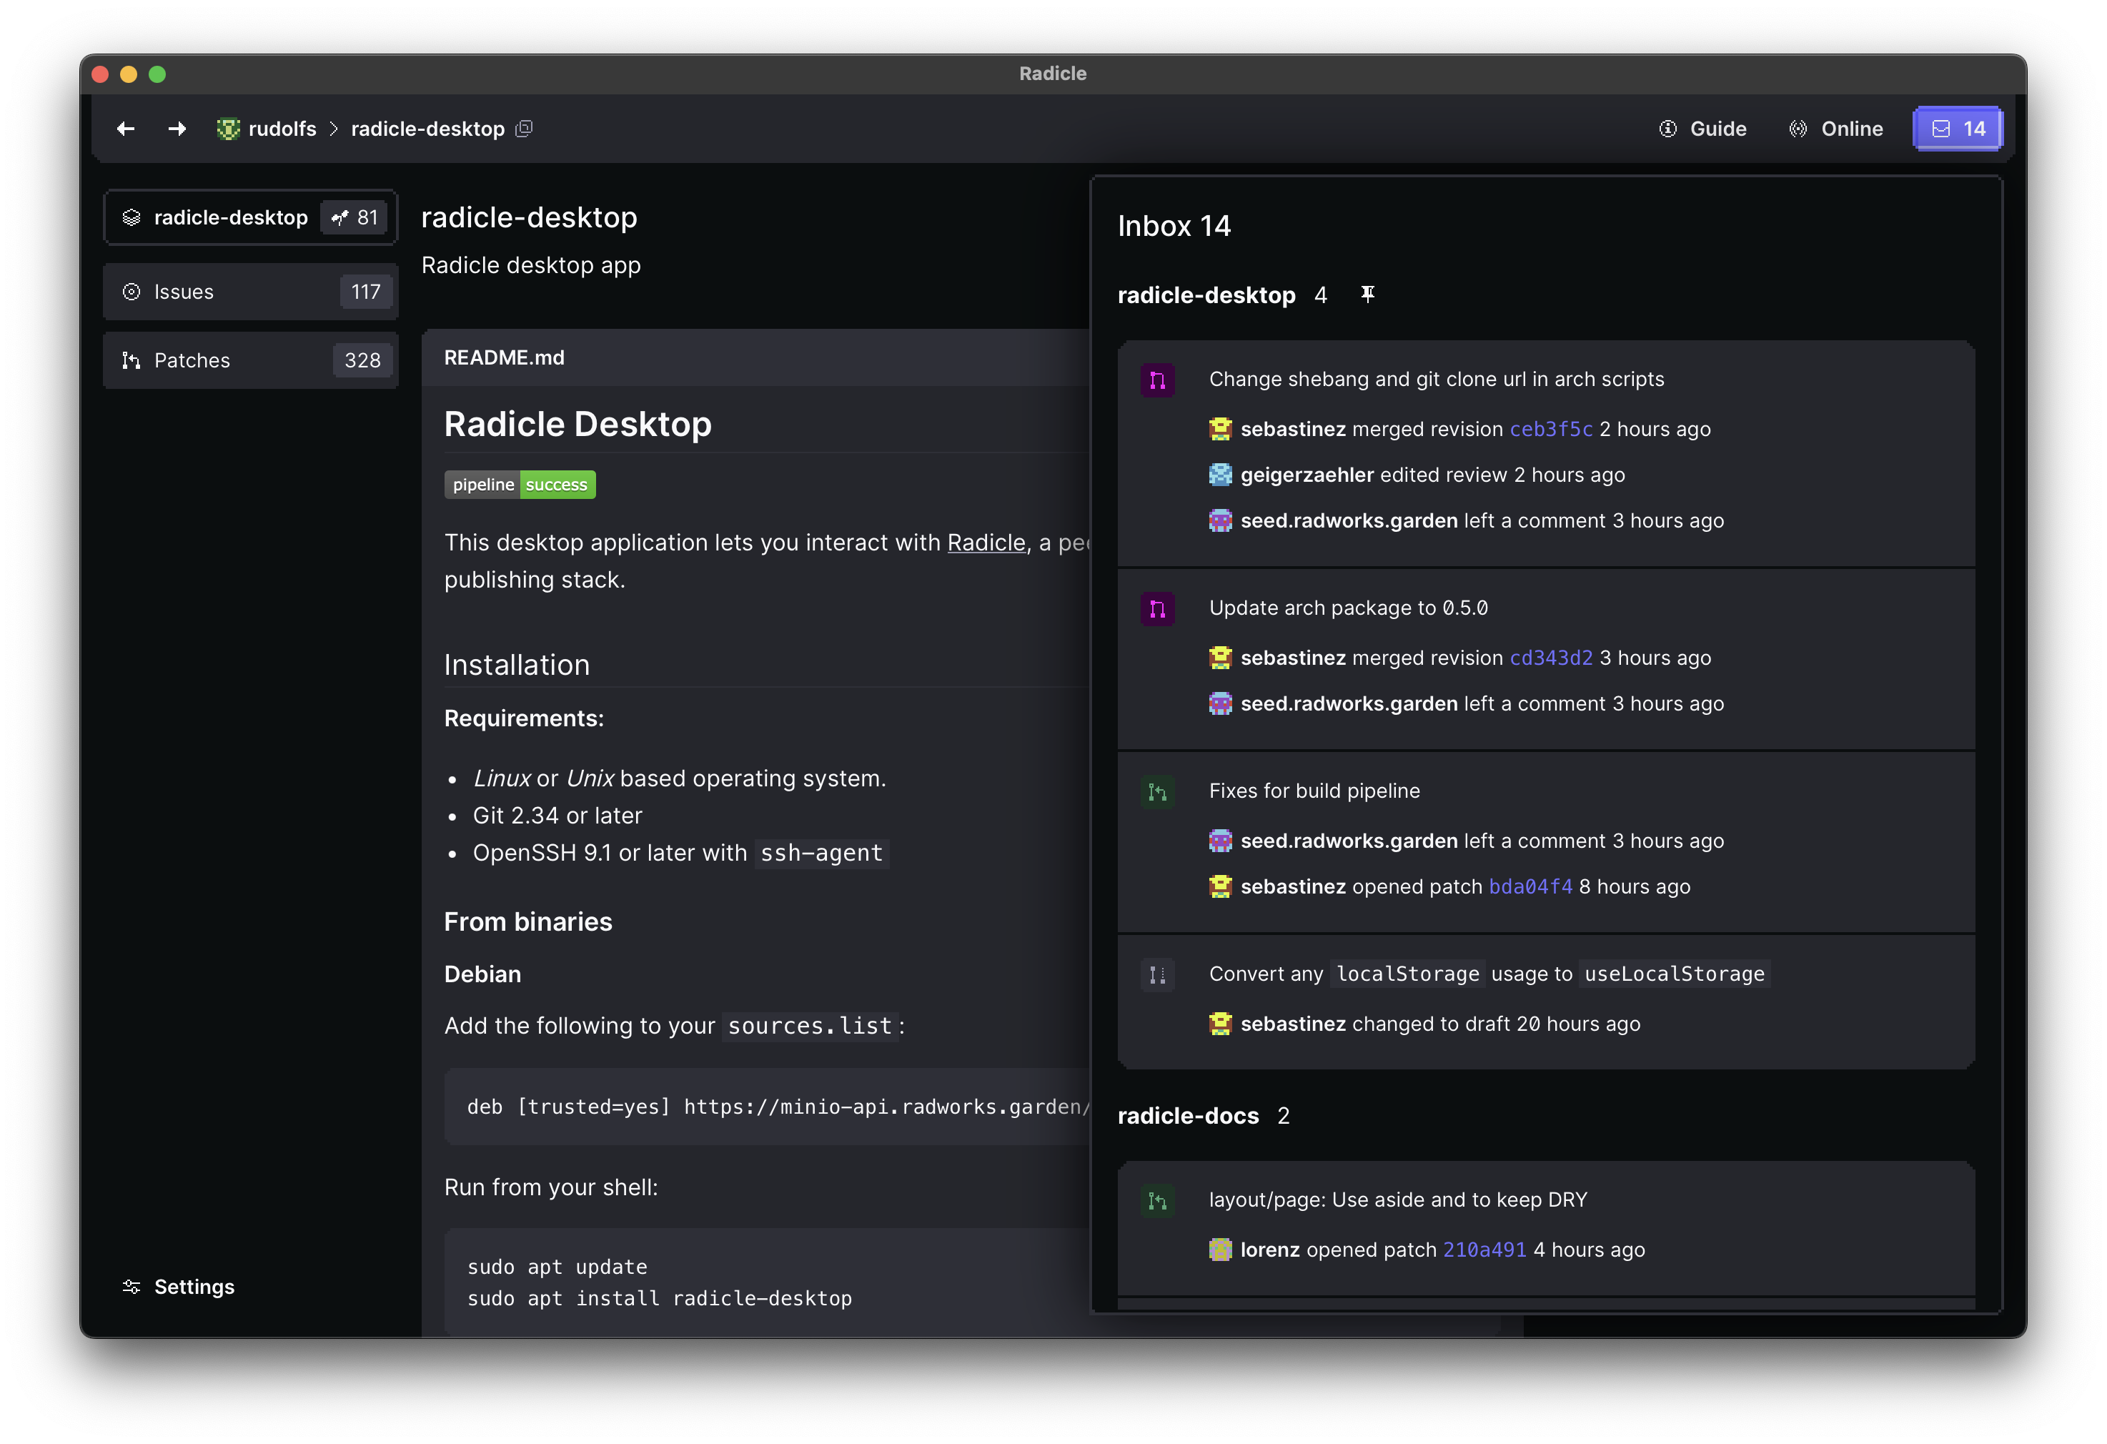This screenshot has width=2107, height=1444.
Task: Select the radicle-desktop repo sidebar item
Action: pyautogui.click(x=250, y=218)
